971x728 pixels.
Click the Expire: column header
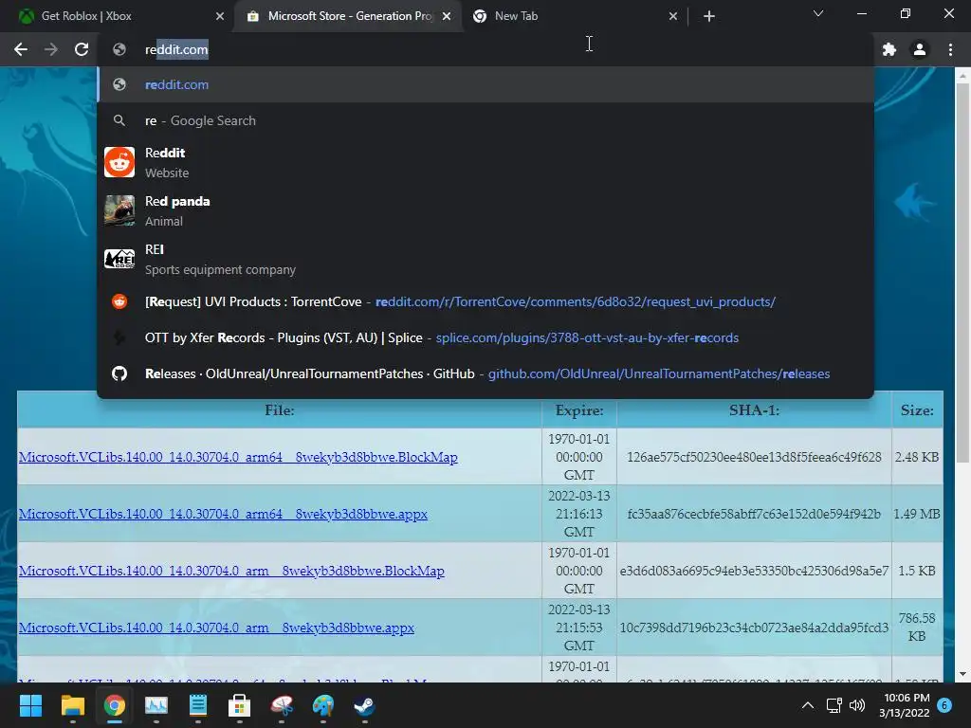tap(579, 409)
